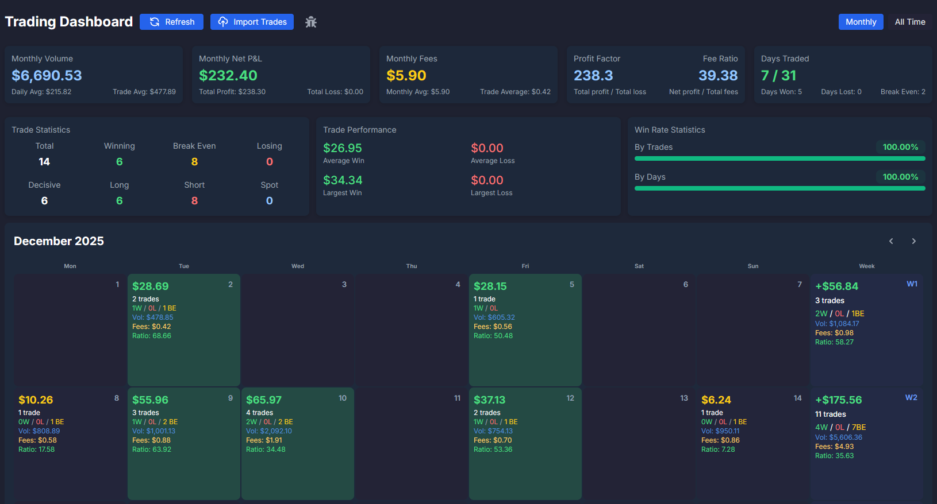Open week W2 summary +$175.56
The image size is (937, 504).
[867, 444]
